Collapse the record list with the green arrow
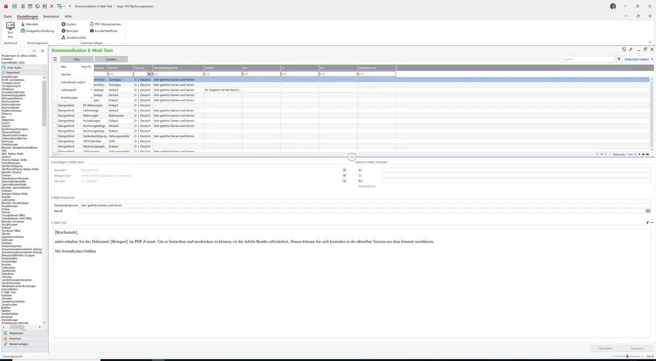The width and height of the screenshot is (656, 361). pos(352,157)
